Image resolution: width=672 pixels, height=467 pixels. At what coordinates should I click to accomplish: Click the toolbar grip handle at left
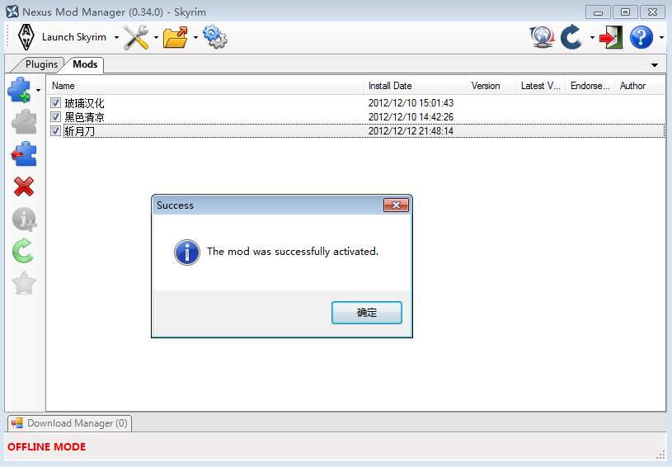pyautogui.click(x=7, y=37)
